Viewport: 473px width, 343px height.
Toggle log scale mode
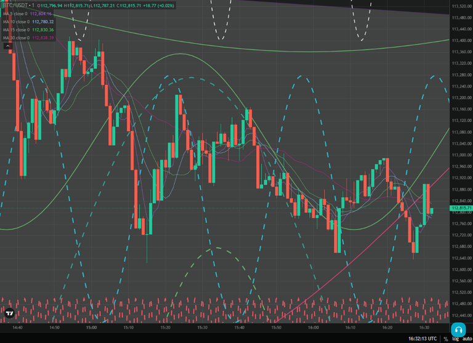456,339
